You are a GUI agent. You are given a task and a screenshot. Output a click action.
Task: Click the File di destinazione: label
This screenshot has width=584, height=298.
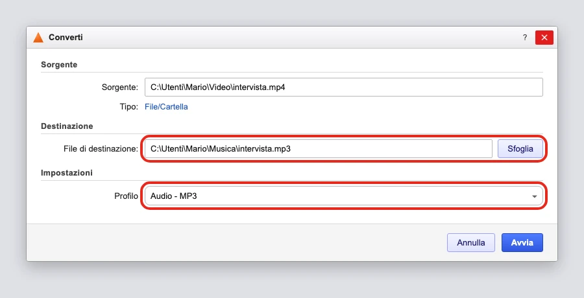click(101, 149)
